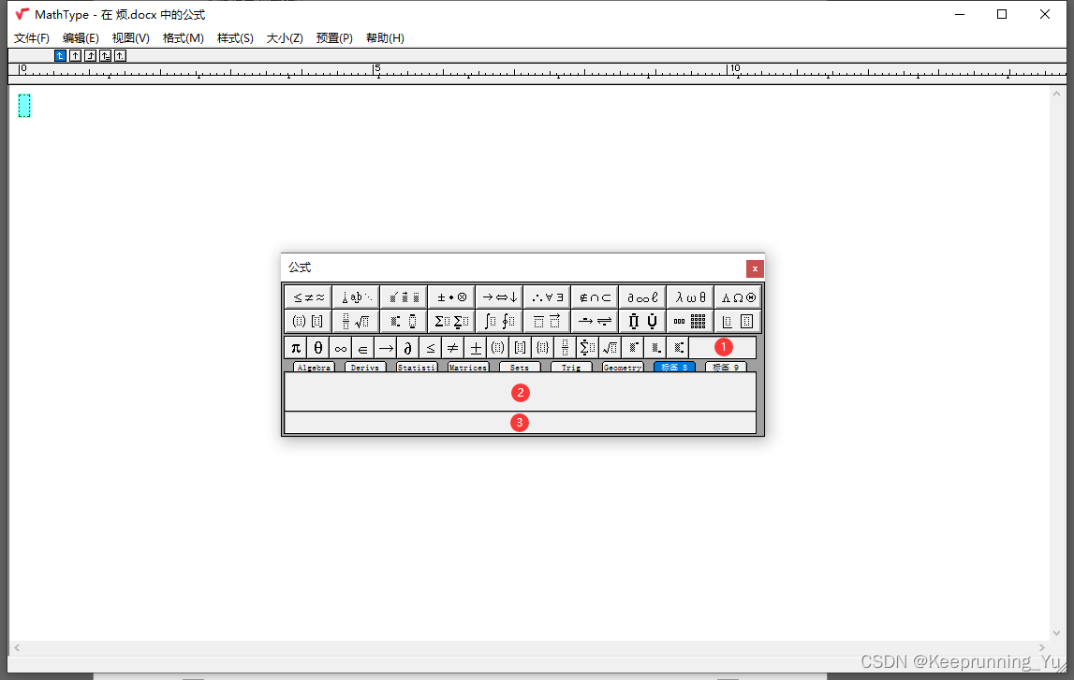This screenshot has height=680, width=1074.
Task: Open the logical symbols palette (∴∀∃)
Action: (x=547, y=297)
